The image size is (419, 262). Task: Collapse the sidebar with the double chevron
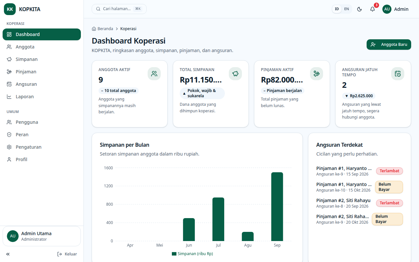pos(8,254)
